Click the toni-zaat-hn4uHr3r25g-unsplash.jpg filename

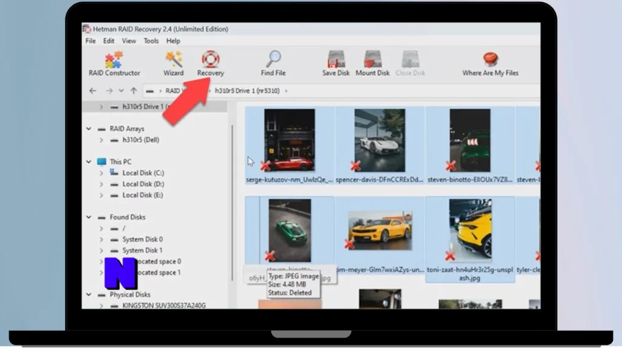[470, 274]
